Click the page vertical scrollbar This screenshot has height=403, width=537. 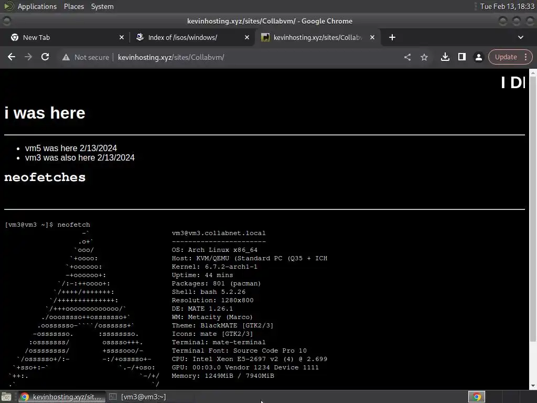coord(533,209)
